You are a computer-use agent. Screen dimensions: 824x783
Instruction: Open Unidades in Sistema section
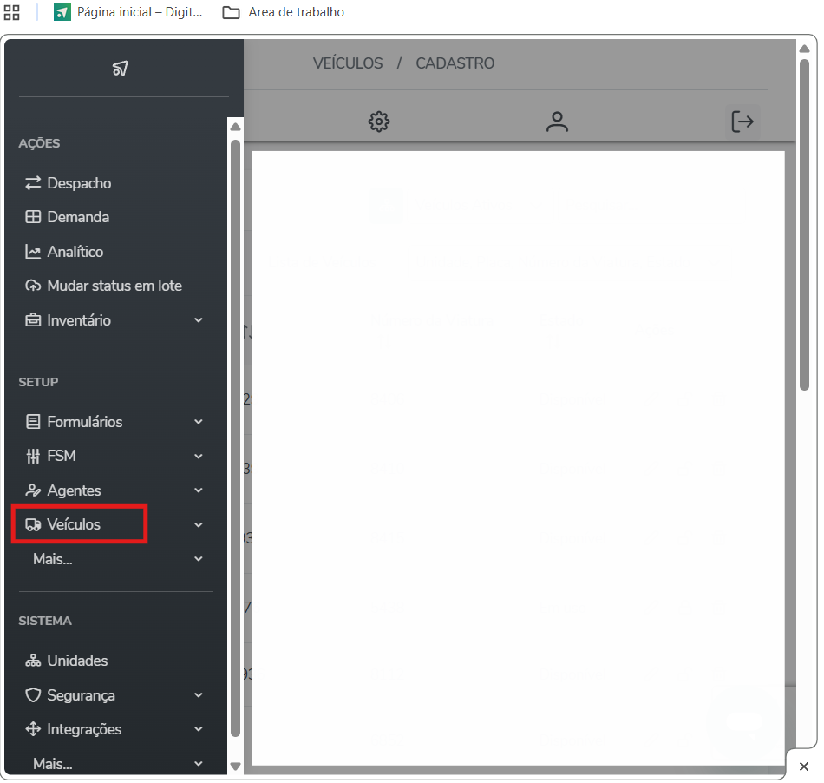tap(77, 661)
